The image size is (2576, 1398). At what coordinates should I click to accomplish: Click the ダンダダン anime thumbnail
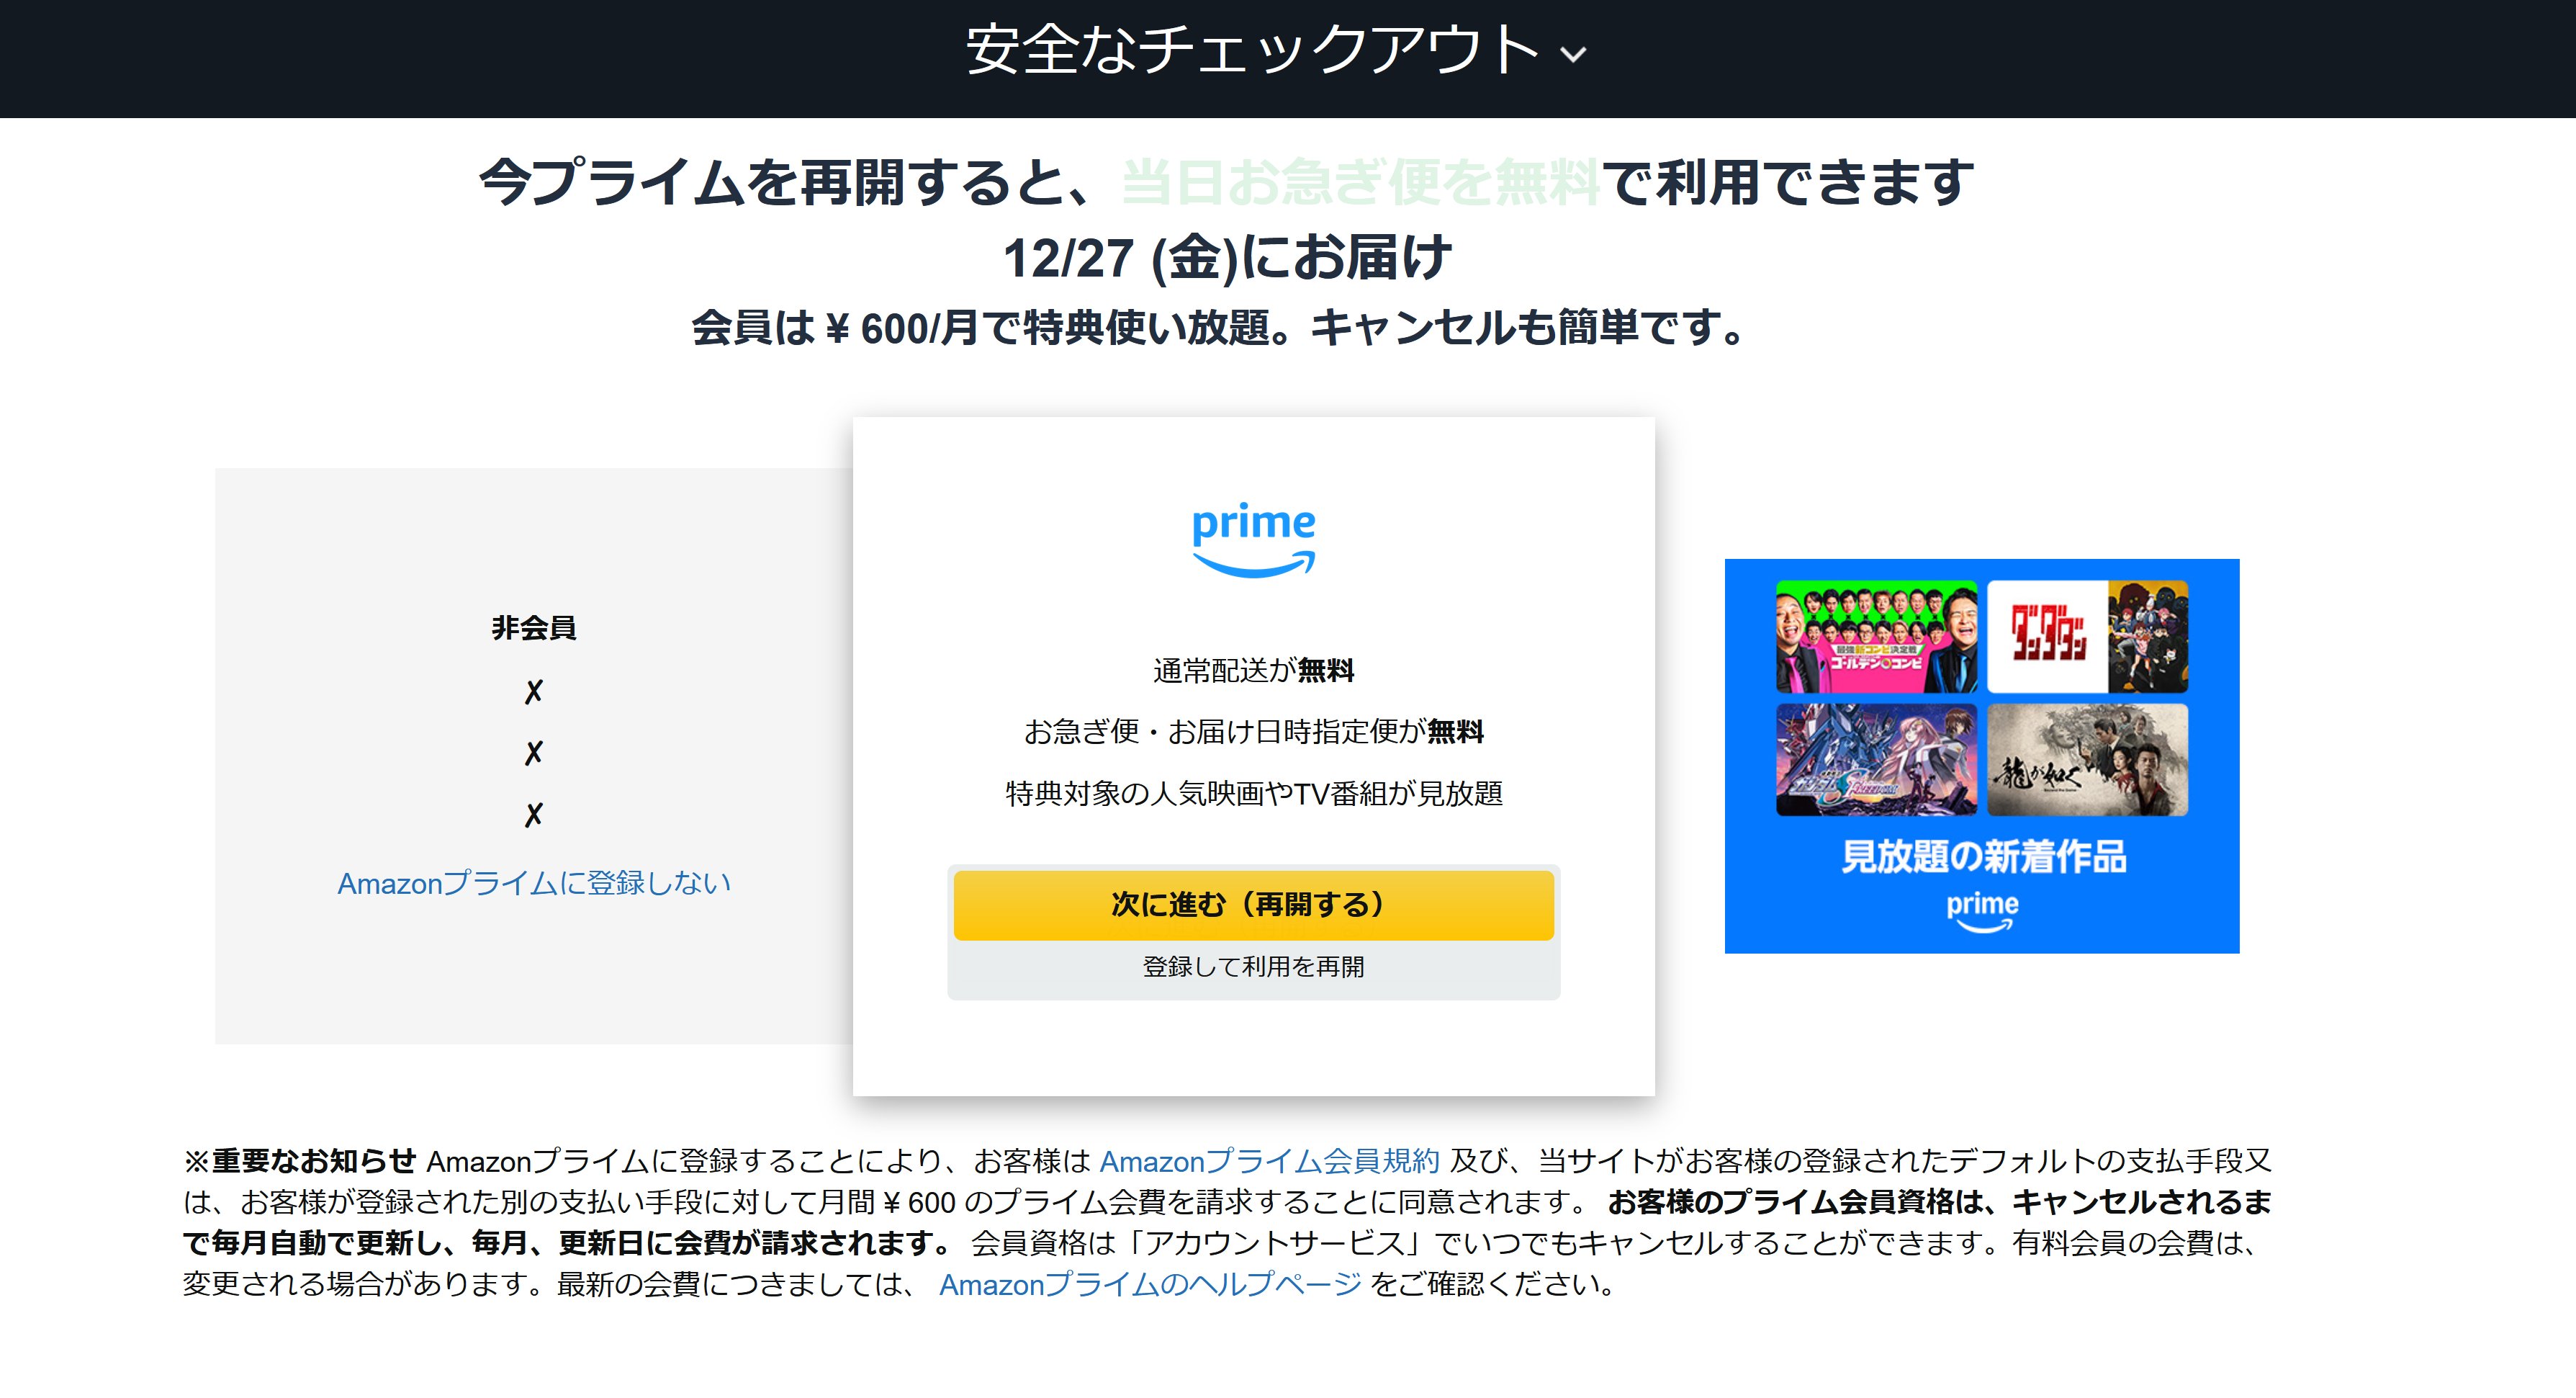pyautogui.click(x=2088, y=637)
